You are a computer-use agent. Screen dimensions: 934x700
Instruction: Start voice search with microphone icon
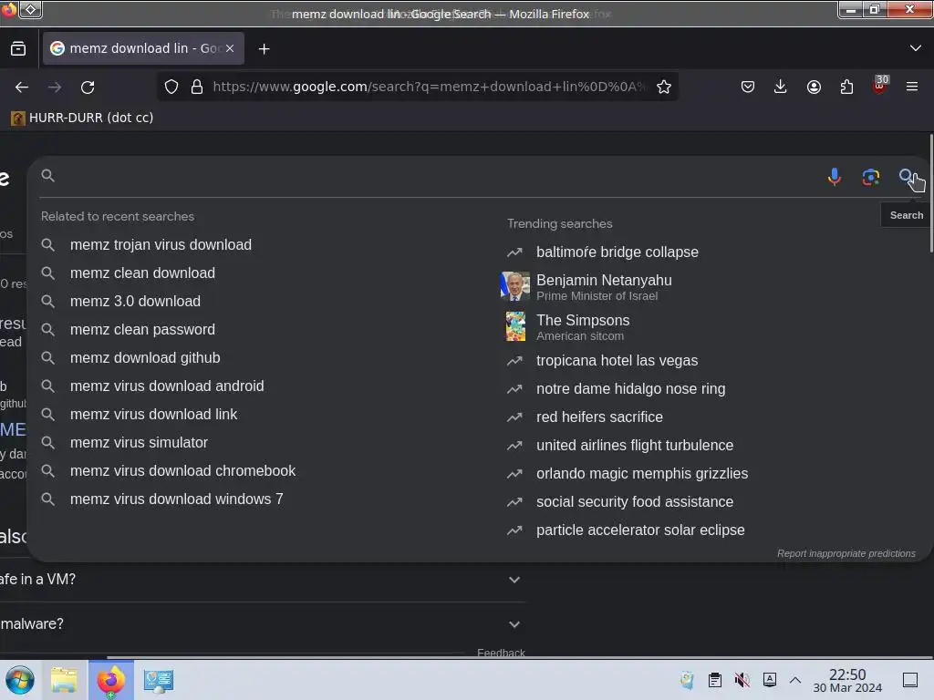(x=835, y=177)
